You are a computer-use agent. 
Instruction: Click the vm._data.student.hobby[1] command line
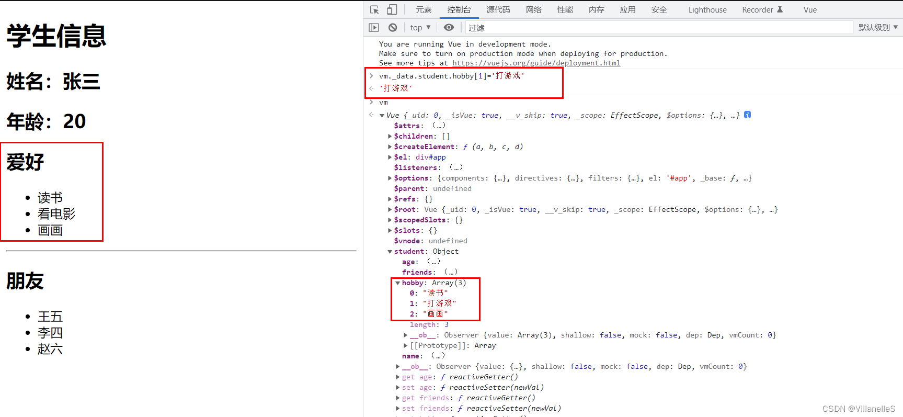(452, 76)
